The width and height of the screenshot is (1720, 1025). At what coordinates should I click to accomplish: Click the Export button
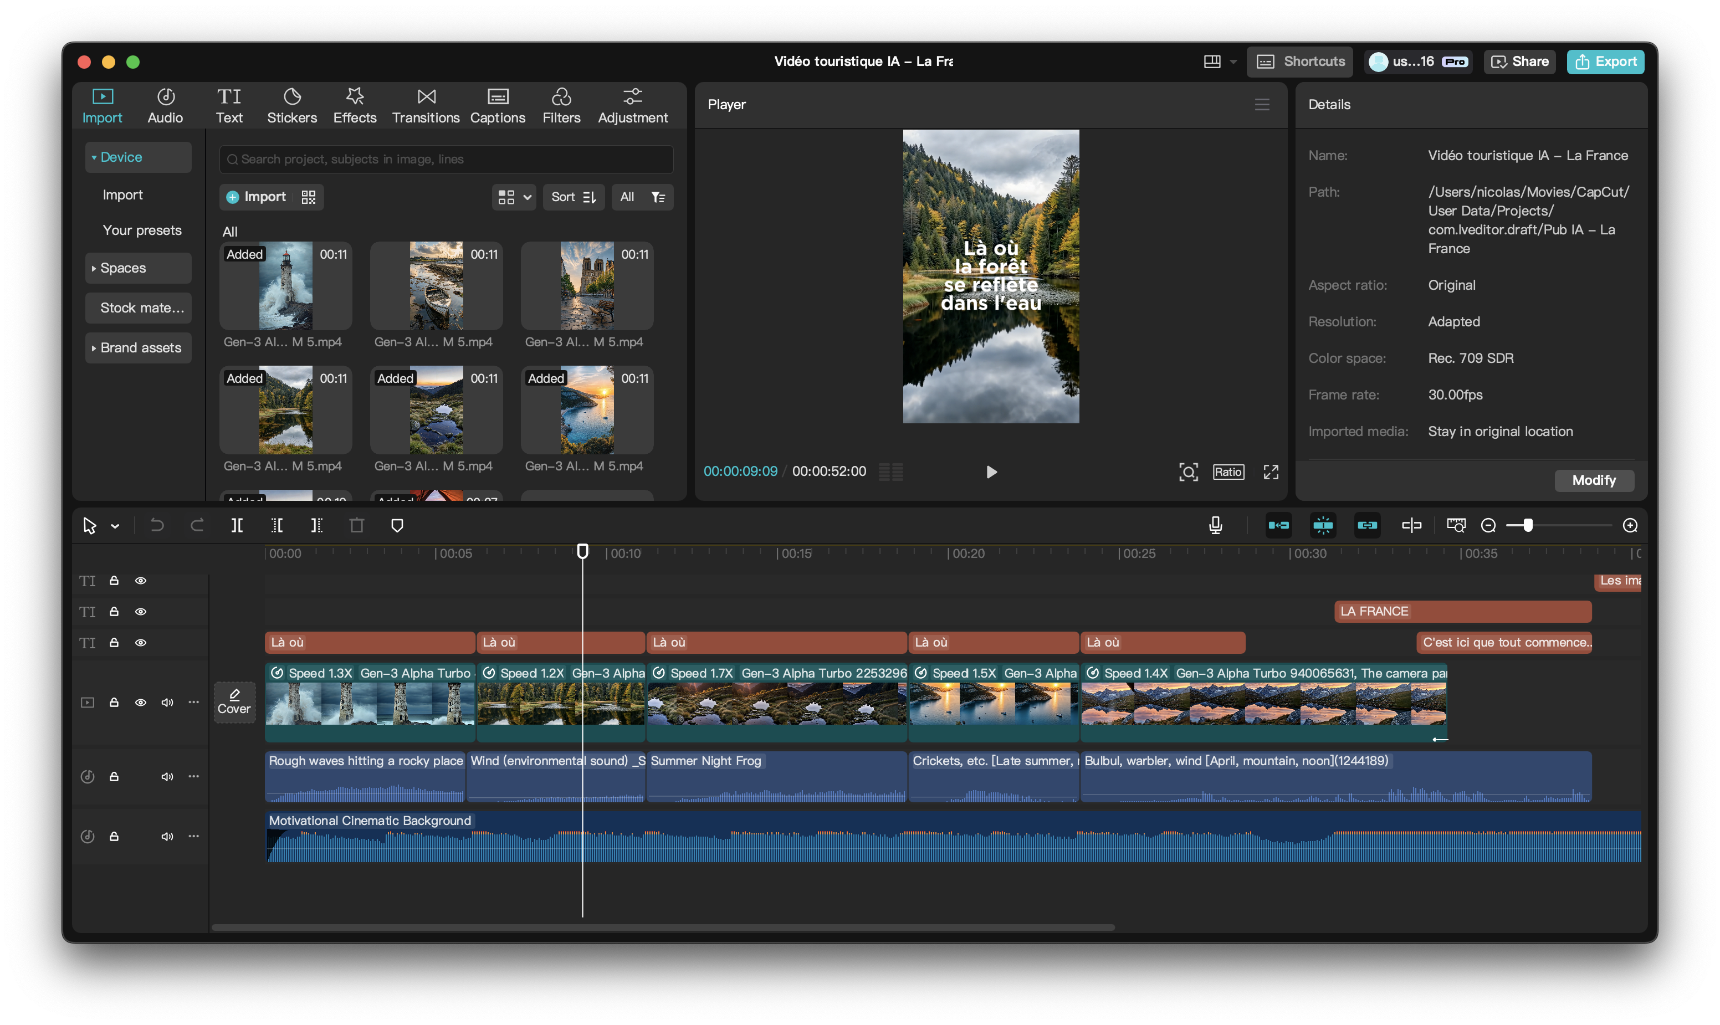1605,61
